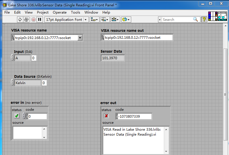Open the View menu
Screen dimensions: 229x155
click(29, 12)
